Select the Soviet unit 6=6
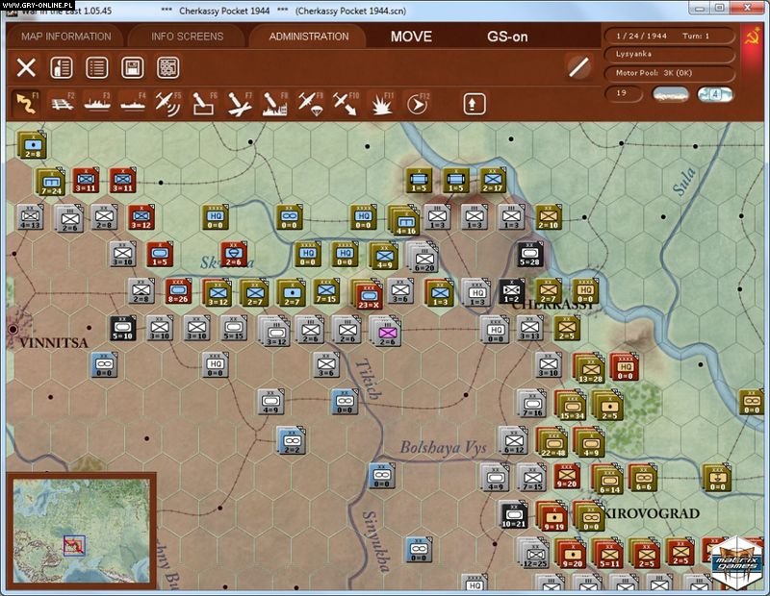The width and height of the screenshot is (770, 596). click(643, 478)
